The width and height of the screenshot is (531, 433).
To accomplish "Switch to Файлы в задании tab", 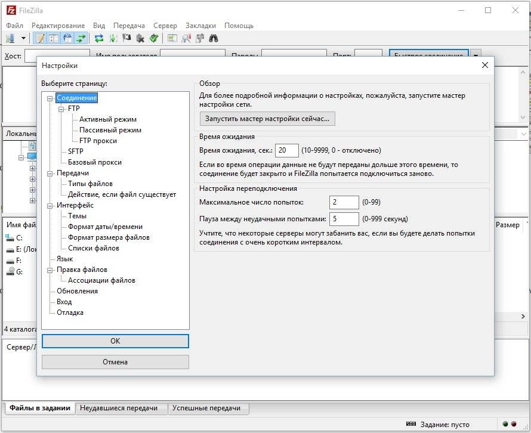I will pyautogui.click(x=40, y=408).
